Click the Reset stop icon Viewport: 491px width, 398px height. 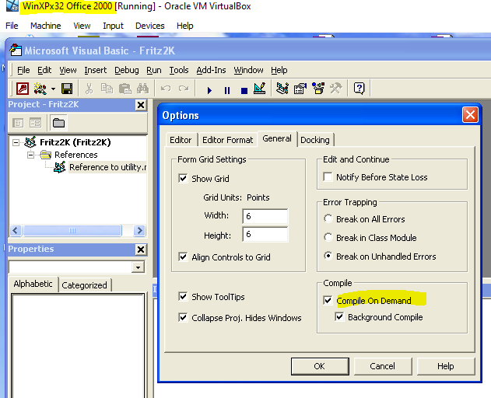point(244,90)
